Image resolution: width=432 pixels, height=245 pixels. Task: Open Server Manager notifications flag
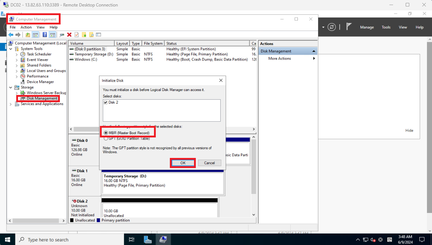(x=349, y=27)
